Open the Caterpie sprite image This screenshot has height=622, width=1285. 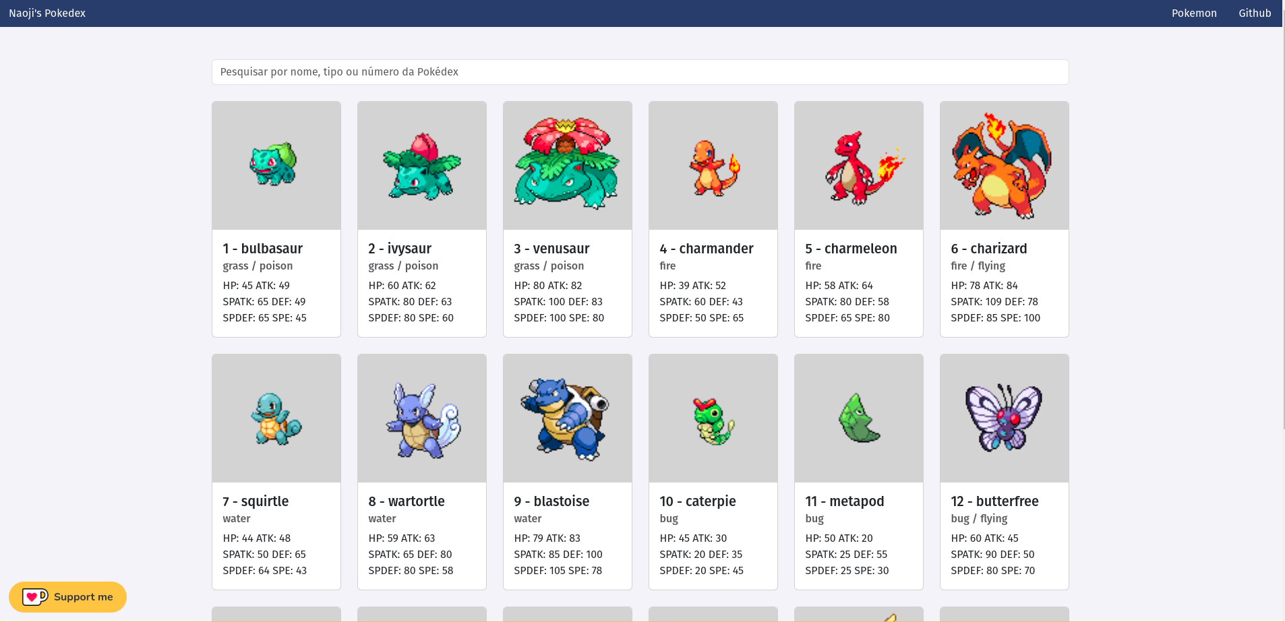point(713,421)
